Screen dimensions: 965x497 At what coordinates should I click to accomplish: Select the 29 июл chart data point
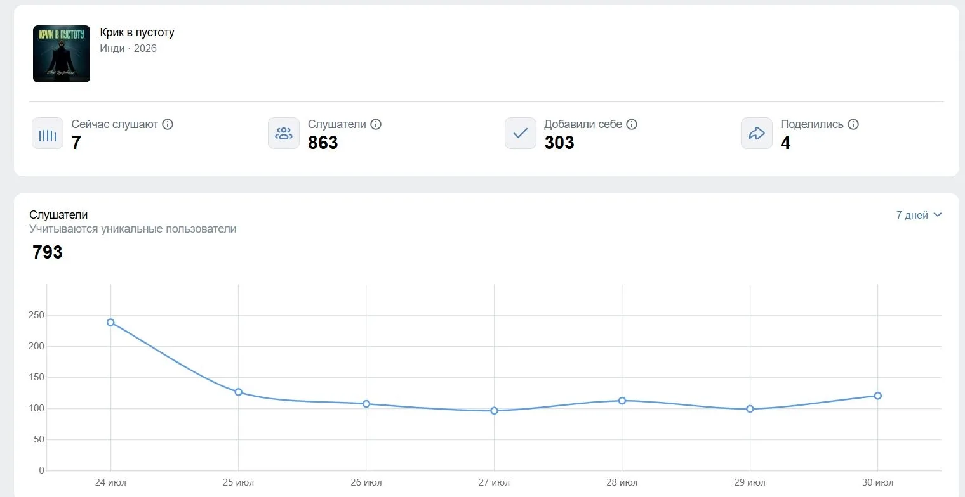click(x=750, y=409)
